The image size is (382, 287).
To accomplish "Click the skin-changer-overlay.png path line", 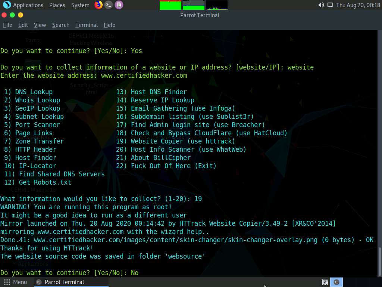I will click(x=187, y=240).
